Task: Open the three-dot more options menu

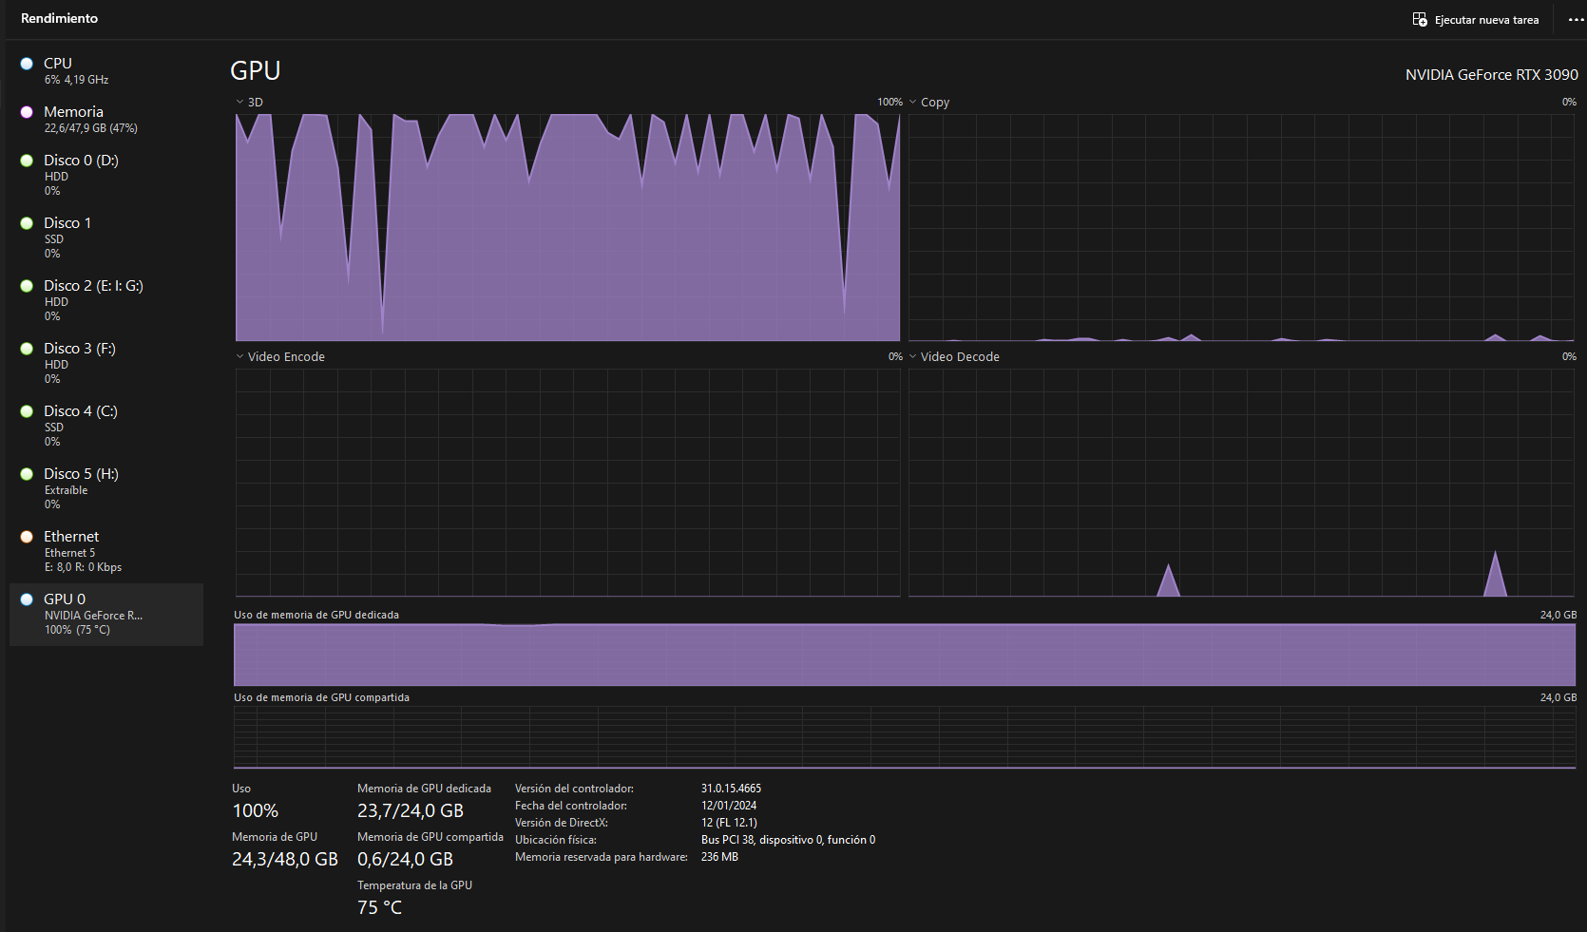Action: [x=1576, y=20]
